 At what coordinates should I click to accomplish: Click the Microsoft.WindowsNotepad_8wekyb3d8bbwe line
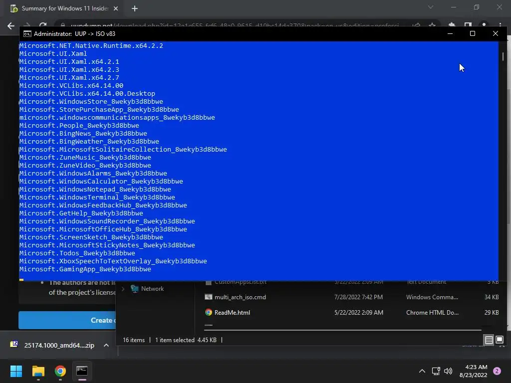pyautogui.click(x=95, y=190)
